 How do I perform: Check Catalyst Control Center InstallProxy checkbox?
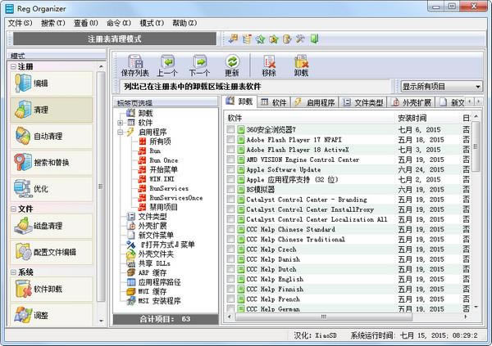point(230,209)
